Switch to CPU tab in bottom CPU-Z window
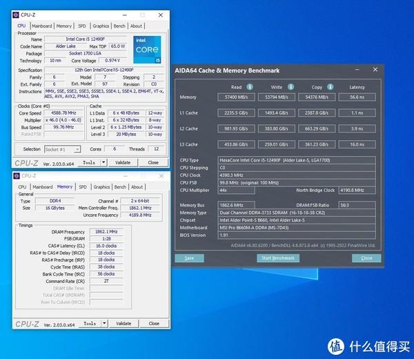Screen dimensions: 414x359 pyautogui.click(x=23, y=187)
